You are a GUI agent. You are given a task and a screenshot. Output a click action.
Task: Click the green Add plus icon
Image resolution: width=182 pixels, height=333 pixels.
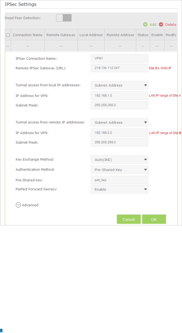point(145,24)
